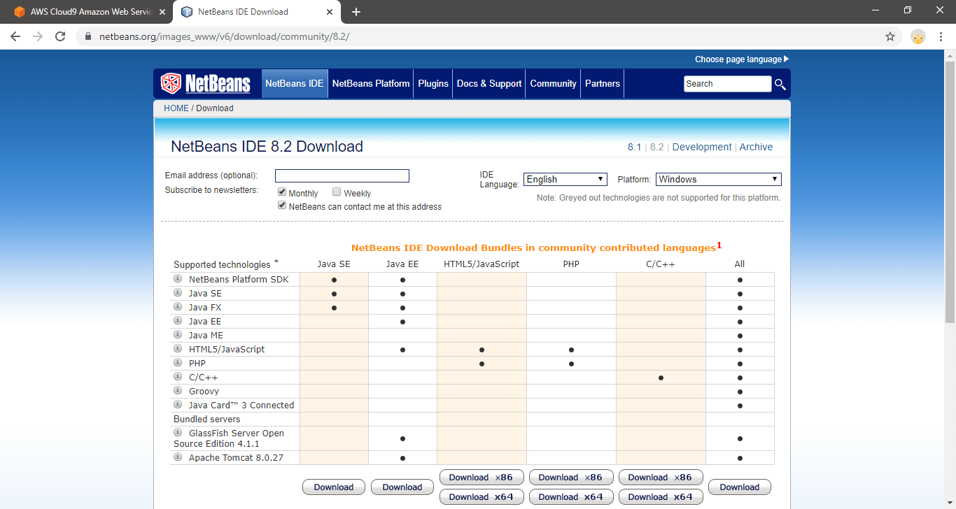
Task: Download PHP x86 bundle
Action: coord(571,478)
